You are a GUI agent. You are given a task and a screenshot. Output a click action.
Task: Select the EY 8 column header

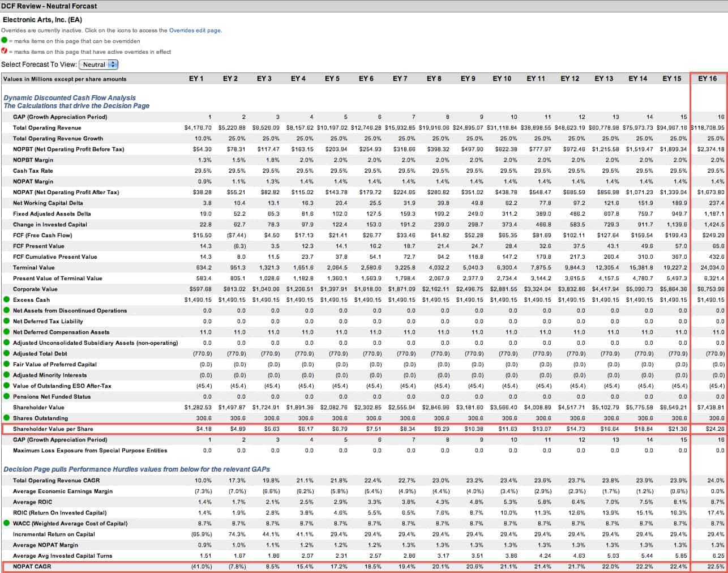tap(434, 79)
